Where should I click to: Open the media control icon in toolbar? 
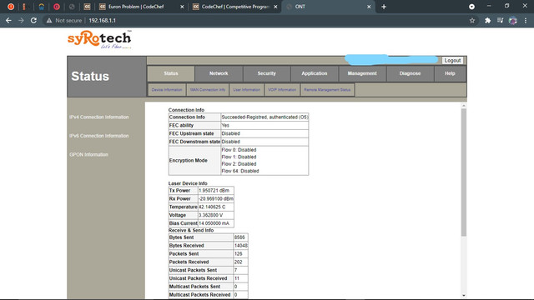tap(500, 20)
